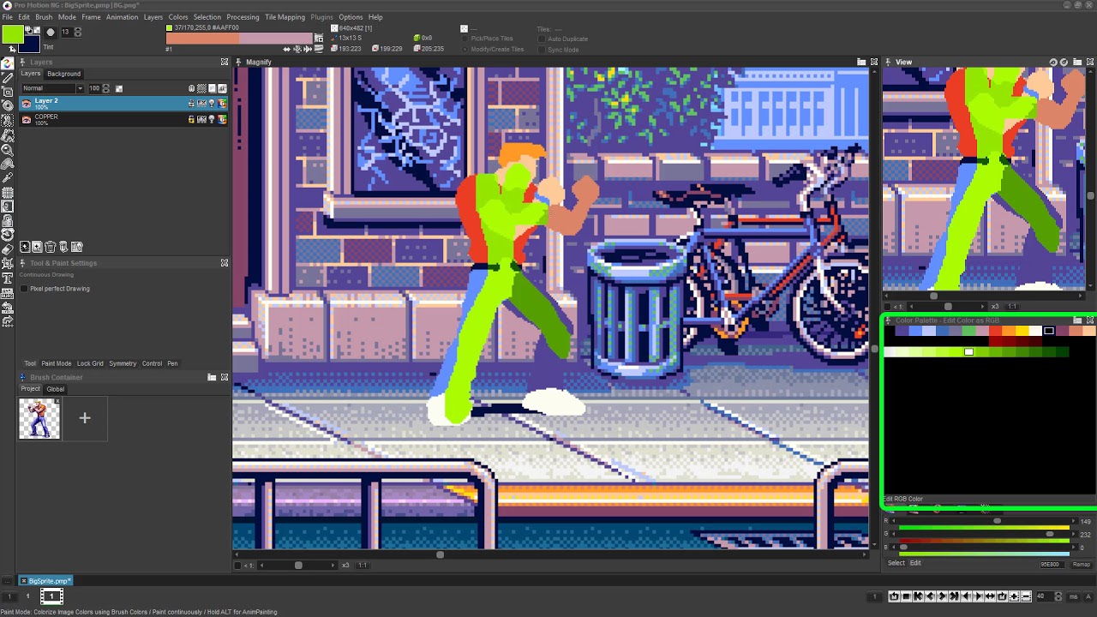This screenshot has height=617, width=1097.
Task: Select the magnifier zoom tool
Action: coord(8,149)
